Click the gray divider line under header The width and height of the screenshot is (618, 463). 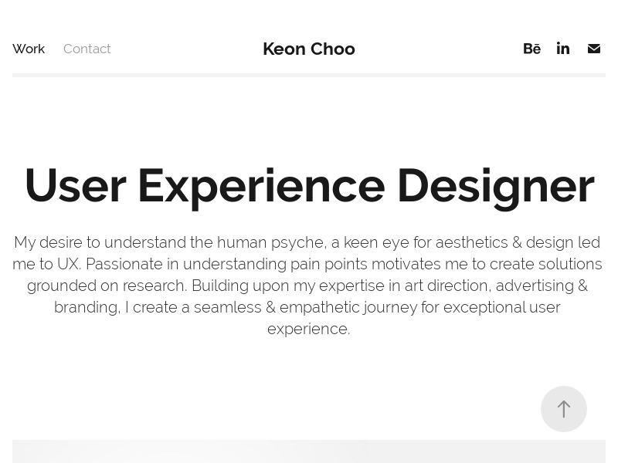[x=309, y=75]
